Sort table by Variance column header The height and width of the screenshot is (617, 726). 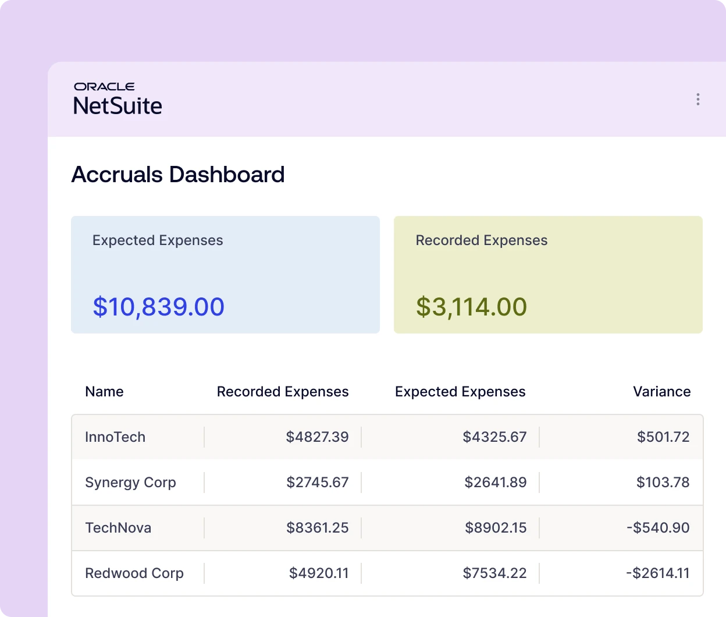[661, 392]
